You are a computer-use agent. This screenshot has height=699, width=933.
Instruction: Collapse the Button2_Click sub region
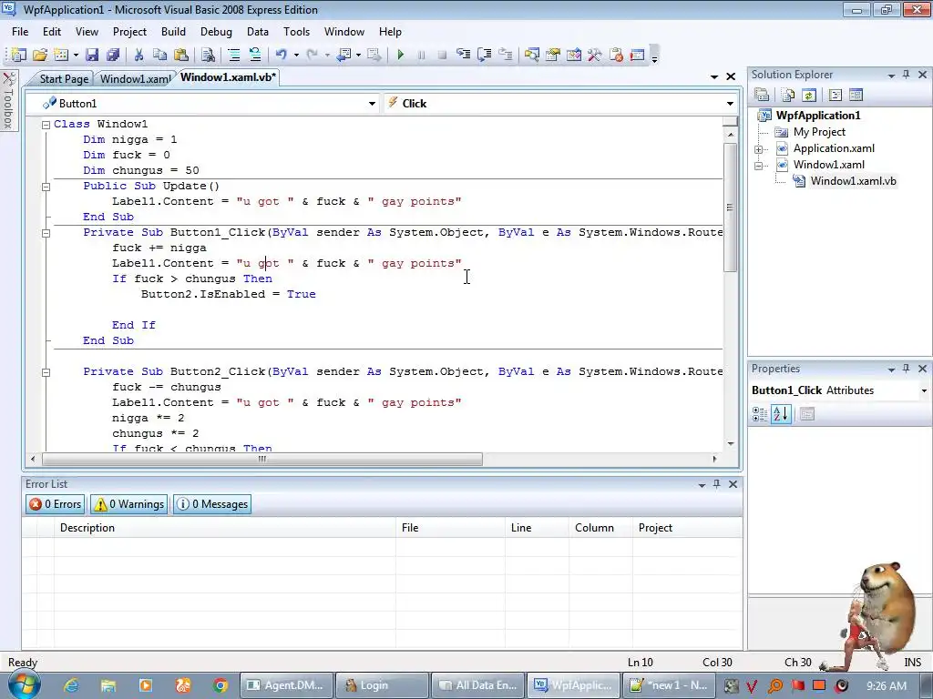[46, 372]
